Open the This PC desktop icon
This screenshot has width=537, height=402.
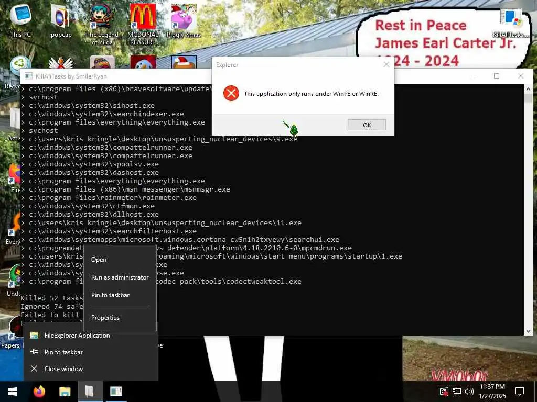(20, 20)
